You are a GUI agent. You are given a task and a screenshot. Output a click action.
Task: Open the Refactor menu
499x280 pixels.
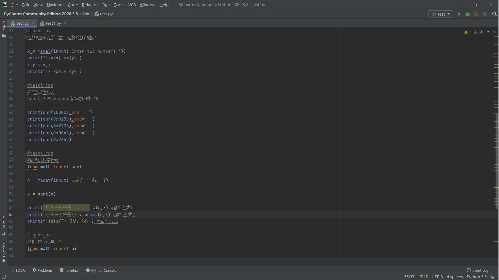click(90, 5)
